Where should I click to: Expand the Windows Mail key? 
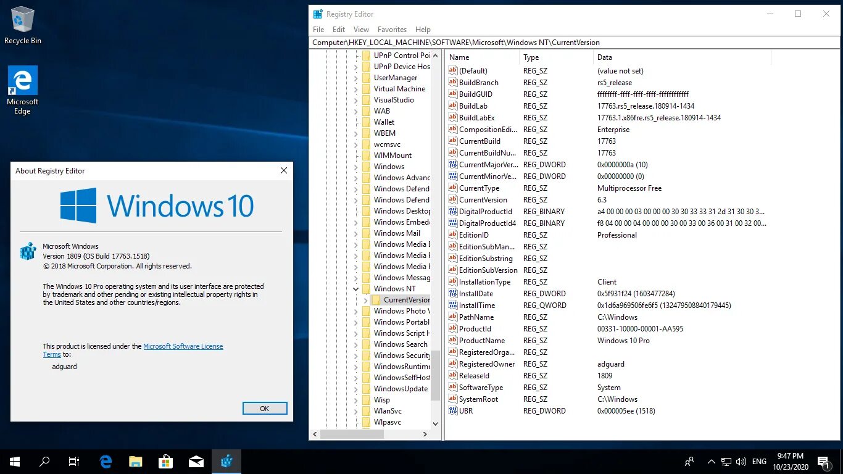(x=356, y=233)
